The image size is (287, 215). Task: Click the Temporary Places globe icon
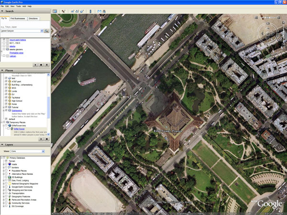point(8,122)
